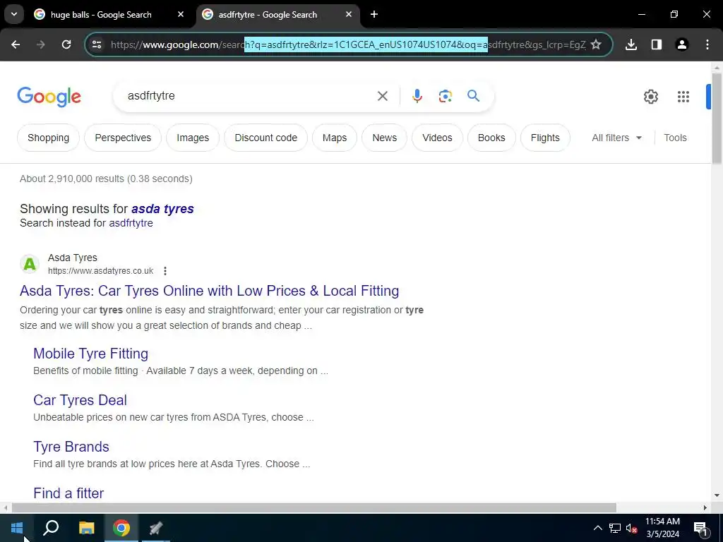Search by image with Google Lens
Viewport: 723px width, 542px height.
click(x=445, y=96)
